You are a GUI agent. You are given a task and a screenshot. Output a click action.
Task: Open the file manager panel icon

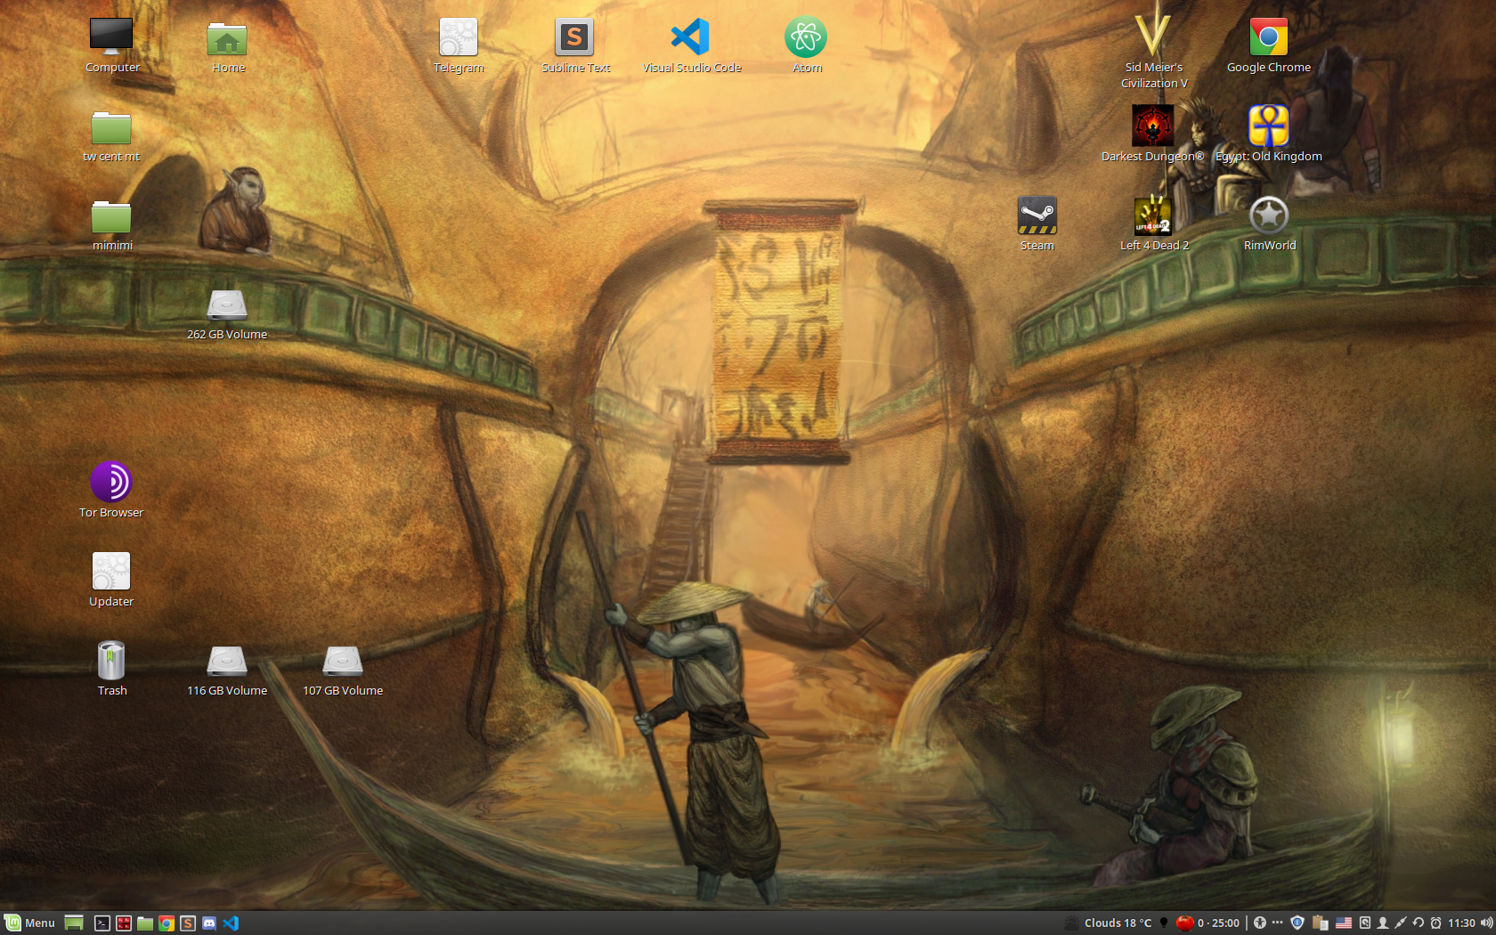145,923
